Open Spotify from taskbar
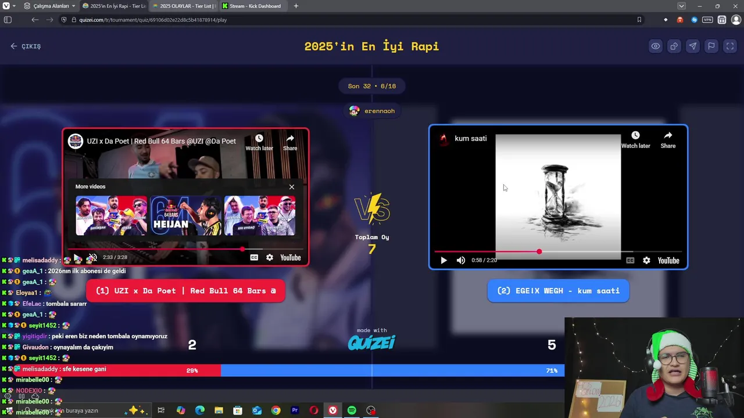The height and width of the screenshot is (418, 744). tap(352, 410)
